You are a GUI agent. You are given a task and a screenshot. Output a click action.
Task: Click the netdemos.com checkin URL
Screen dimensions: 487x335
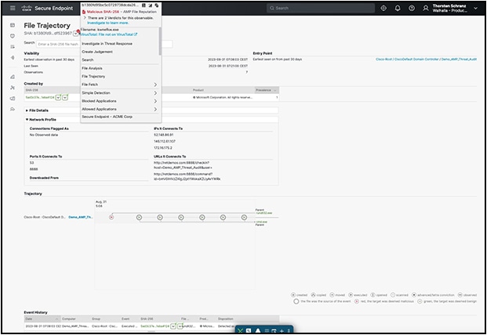183,165
